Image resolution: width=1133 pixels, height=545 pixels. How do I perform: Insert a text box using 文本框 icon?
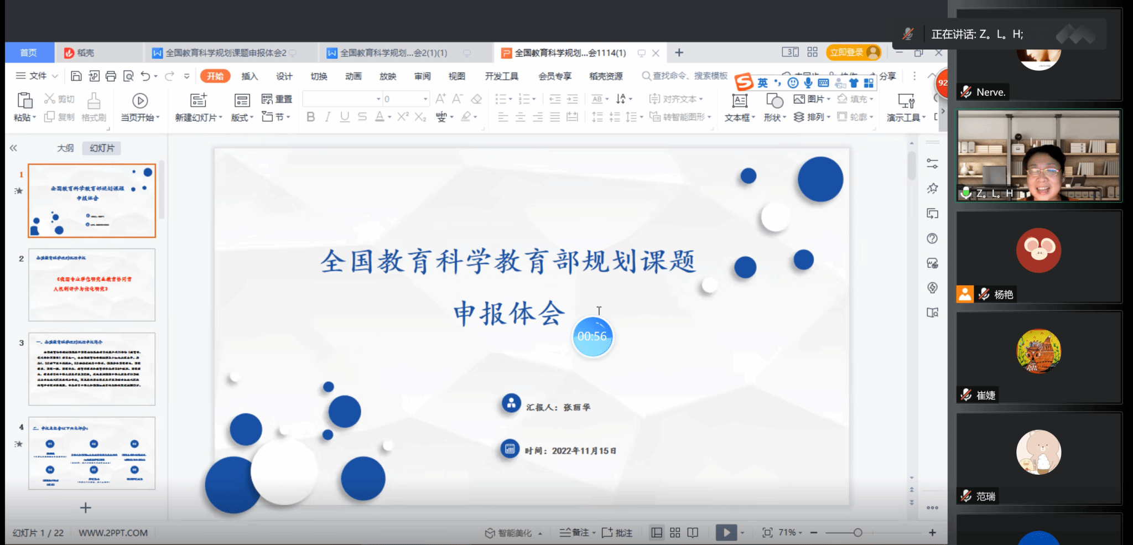(739, 101)
